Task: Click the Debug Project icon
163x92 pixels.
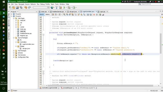Action: pos(69,7)
